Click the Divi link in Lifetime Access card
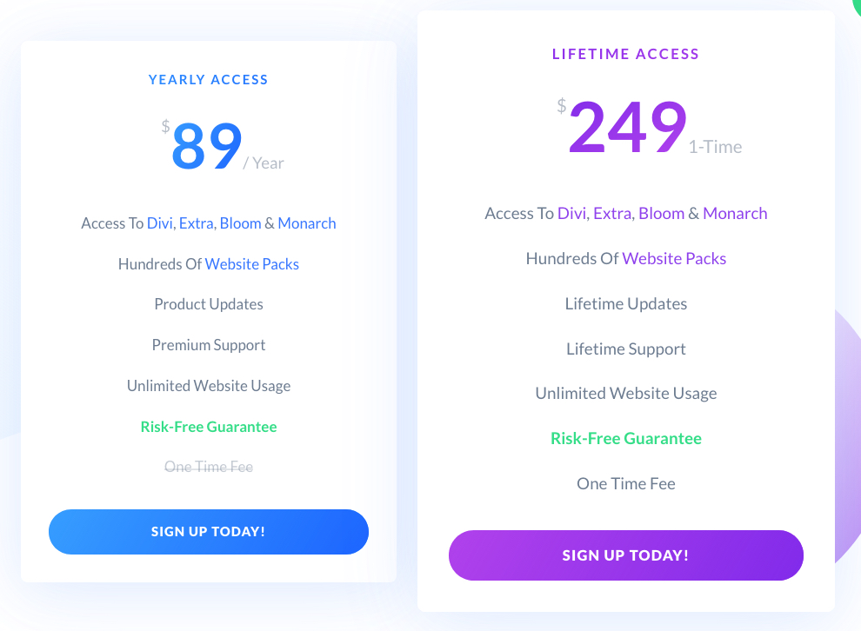Image resolution: width=861 pixels, height=631 pixels. click(571, 214)
